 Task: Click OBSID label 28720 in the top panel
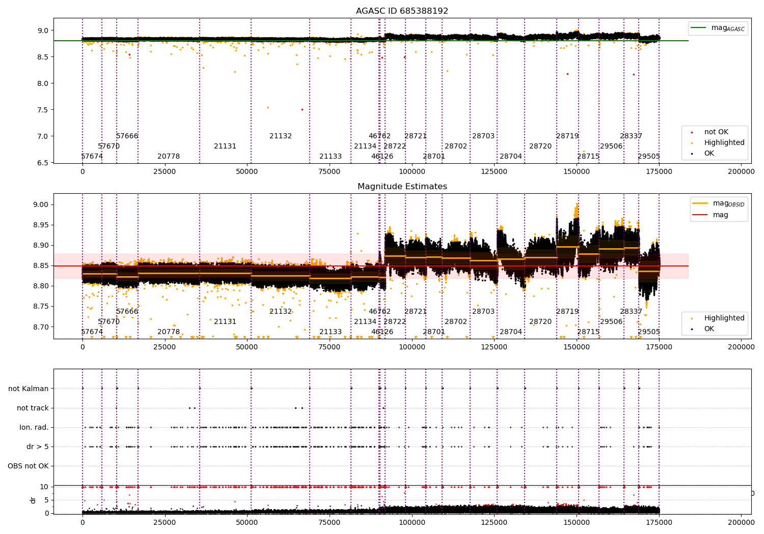[540, 146]
